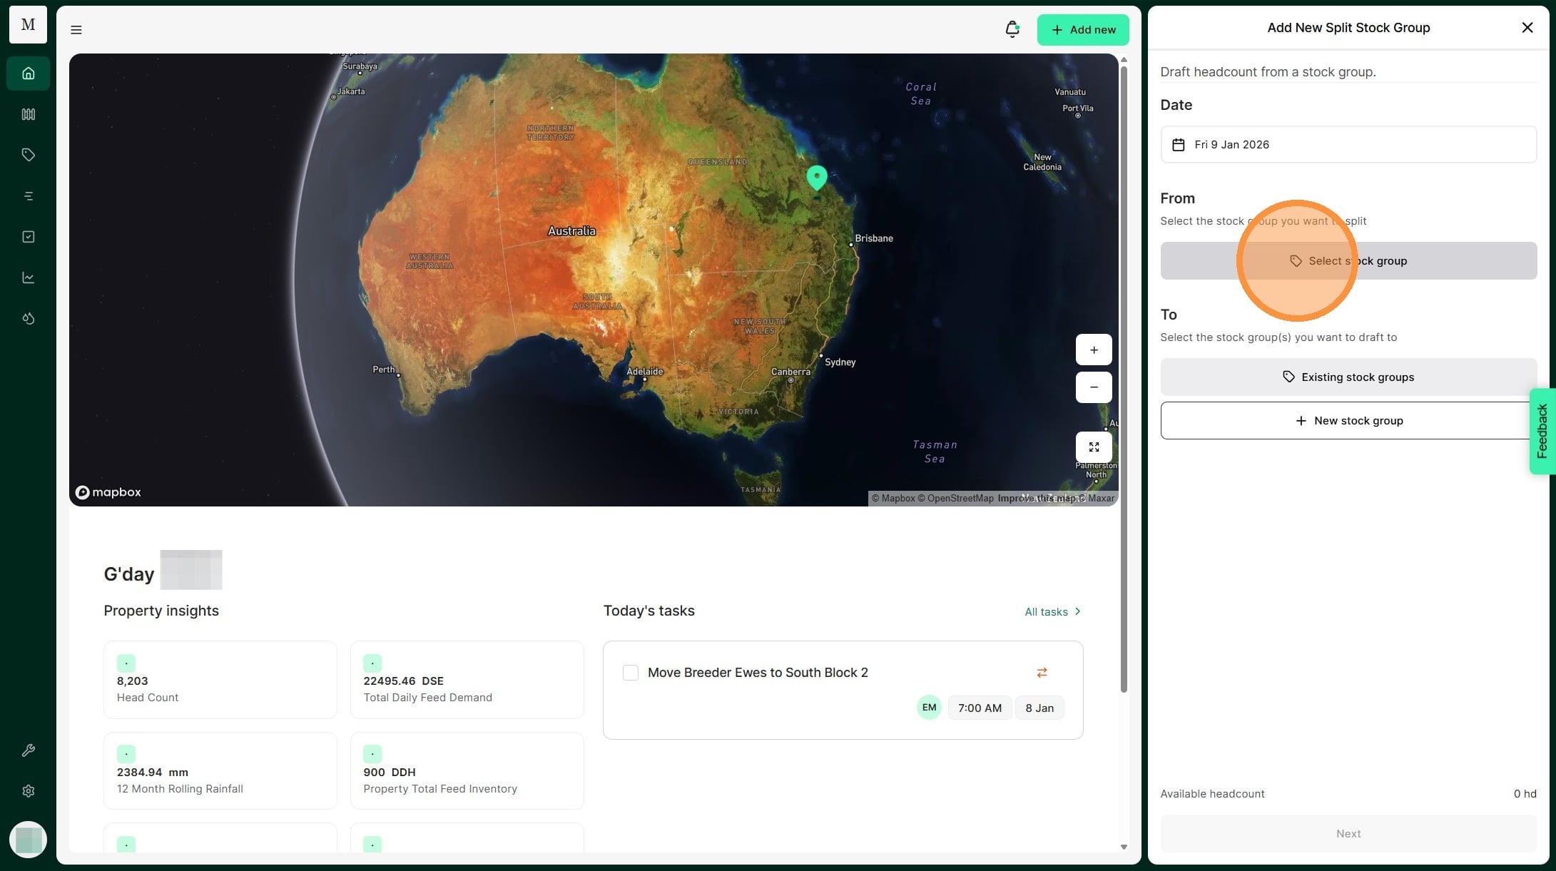Open the home dashboard sidebar icon
Image resolution: width=1556 pixels, height=871 pixels.
click(29, 73)
